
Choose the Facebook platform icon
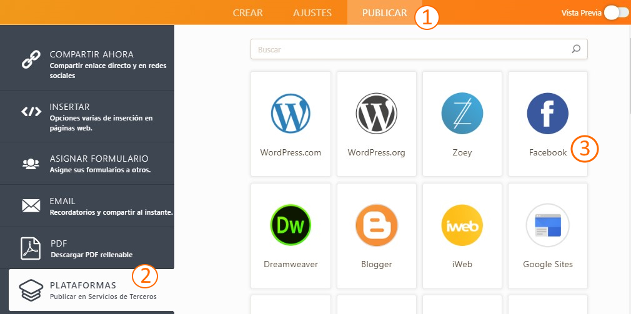547,114
